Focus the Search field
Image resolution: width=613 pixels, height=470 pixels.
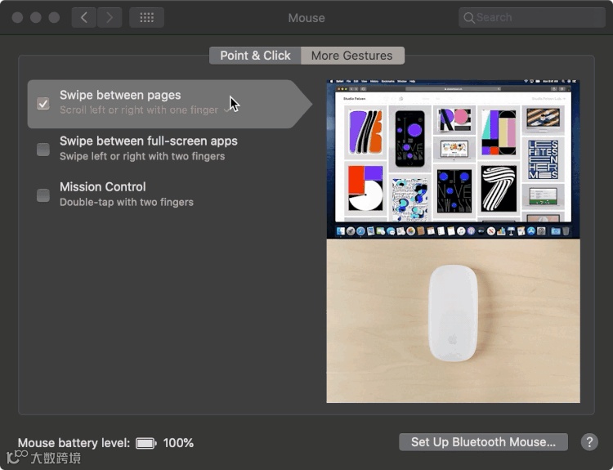pyautogui.click(x=532, y=18)
